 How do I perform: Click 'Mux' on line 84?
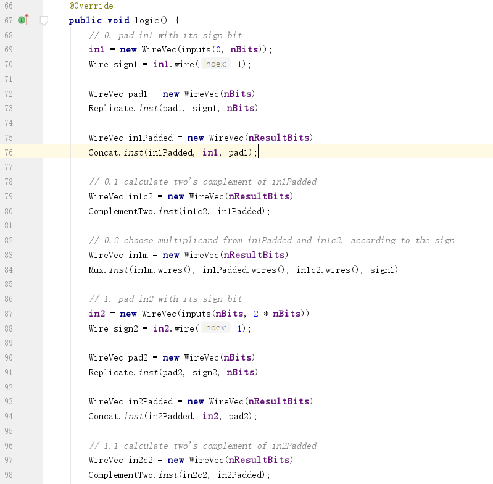pyautogui.click(x=96, y=270)
